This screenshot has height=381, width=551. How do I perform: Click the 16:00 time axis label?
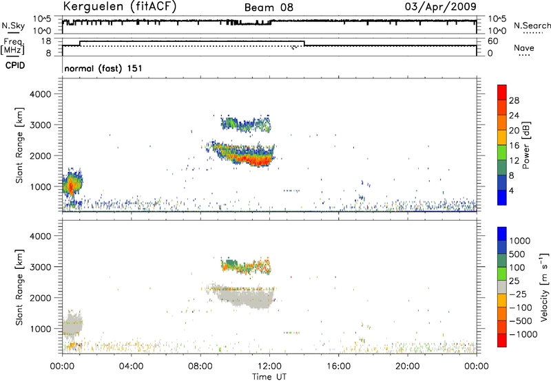coord(338,367)
